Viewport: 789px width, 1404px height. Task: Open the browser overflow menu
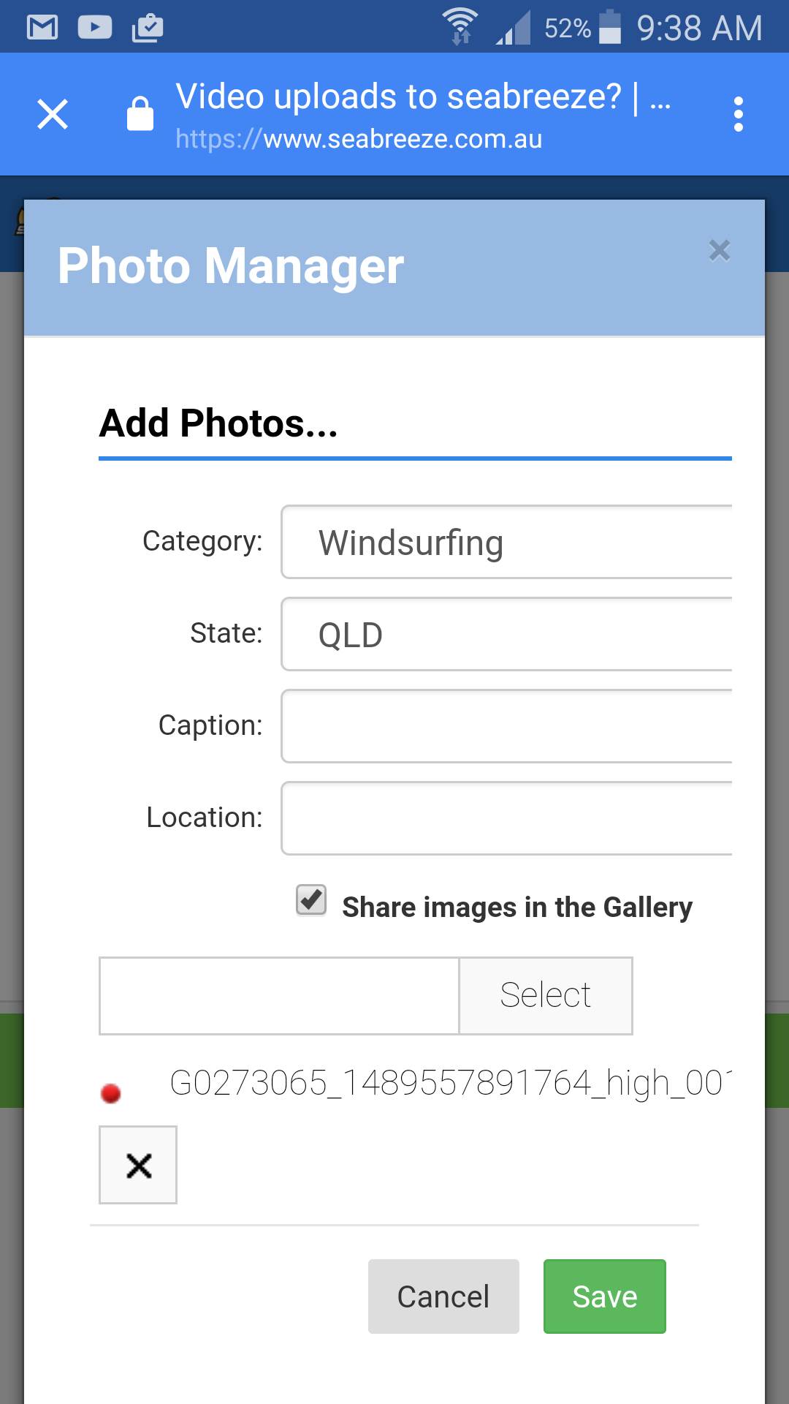[x=738, y=114]
